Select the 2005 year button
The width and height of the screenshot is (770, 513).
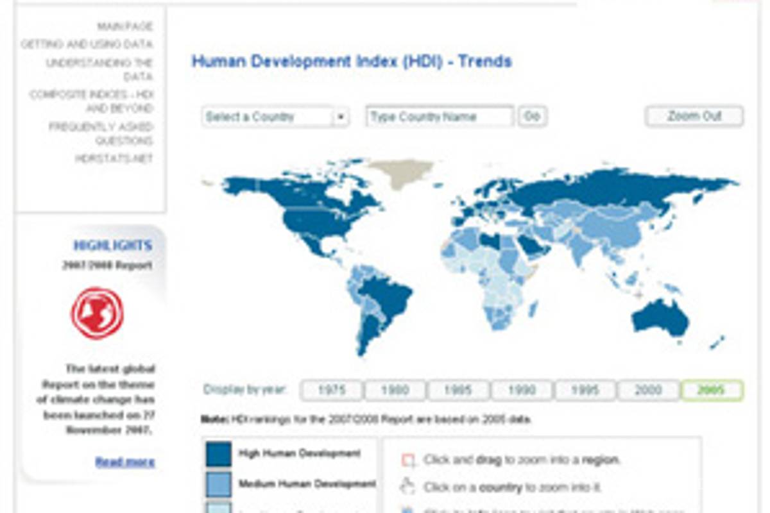pyautogui.click(x=712, y=390)
